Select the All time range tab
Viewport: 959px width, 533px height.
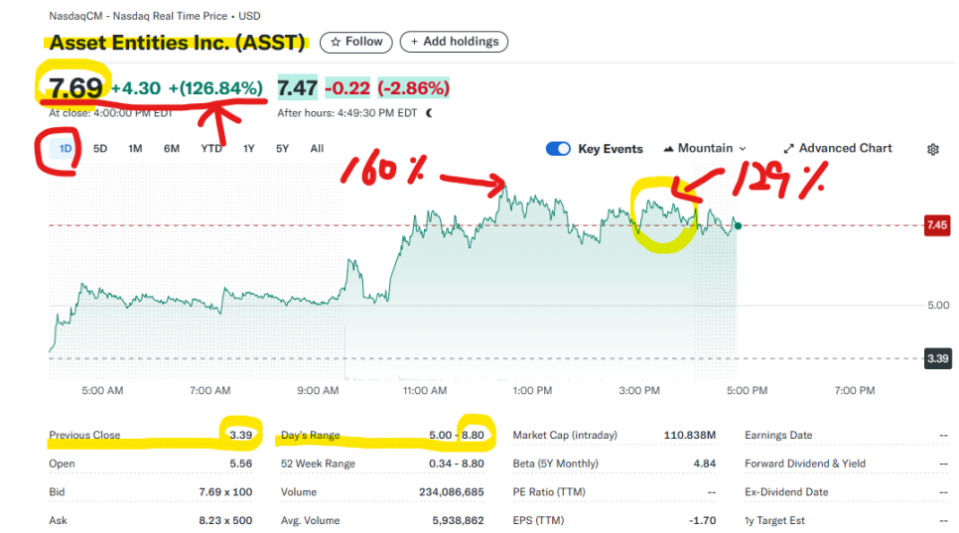tap(317, 149)
